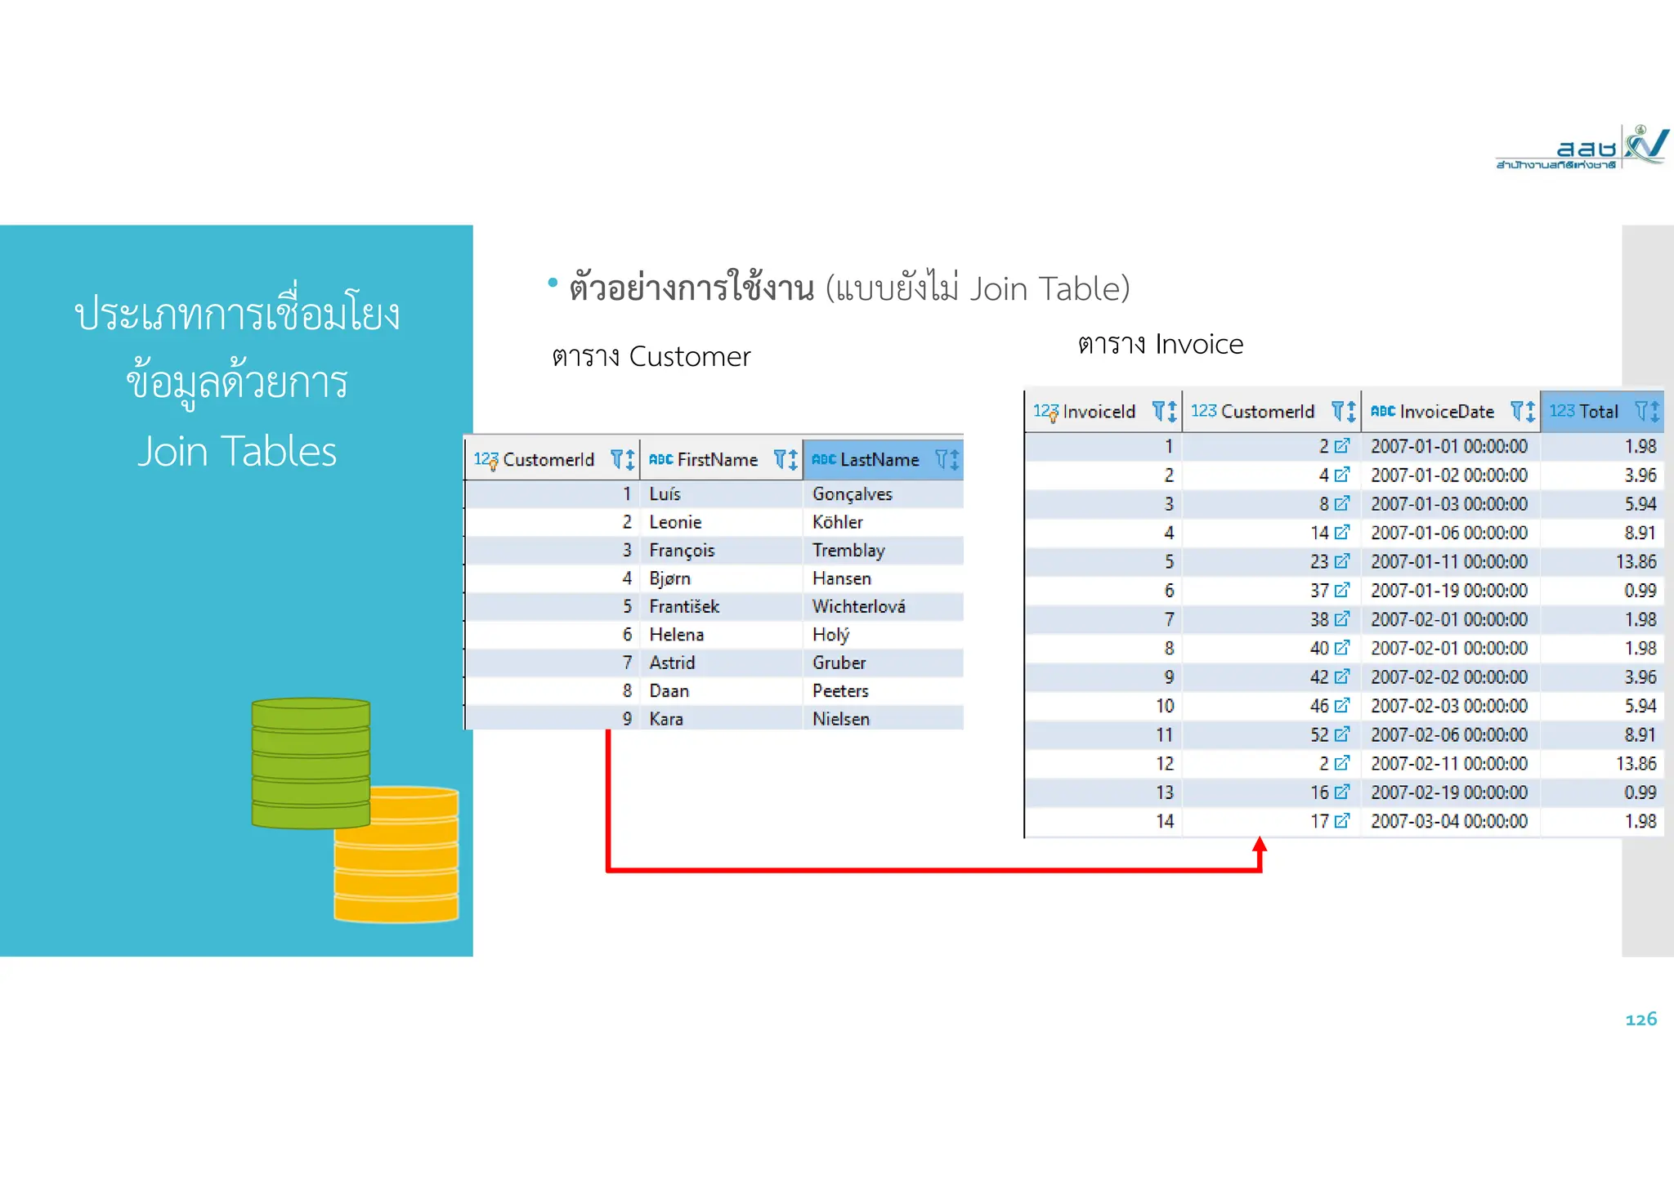Image resolution: width=1674 pixels, height=1183 pixels.
Task: Click the date cell '2007-03-04 00:00:00'
Action: pos(1450,821)
